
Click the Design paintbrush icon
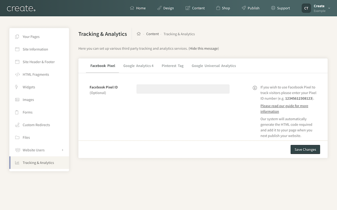pos(159,8)
